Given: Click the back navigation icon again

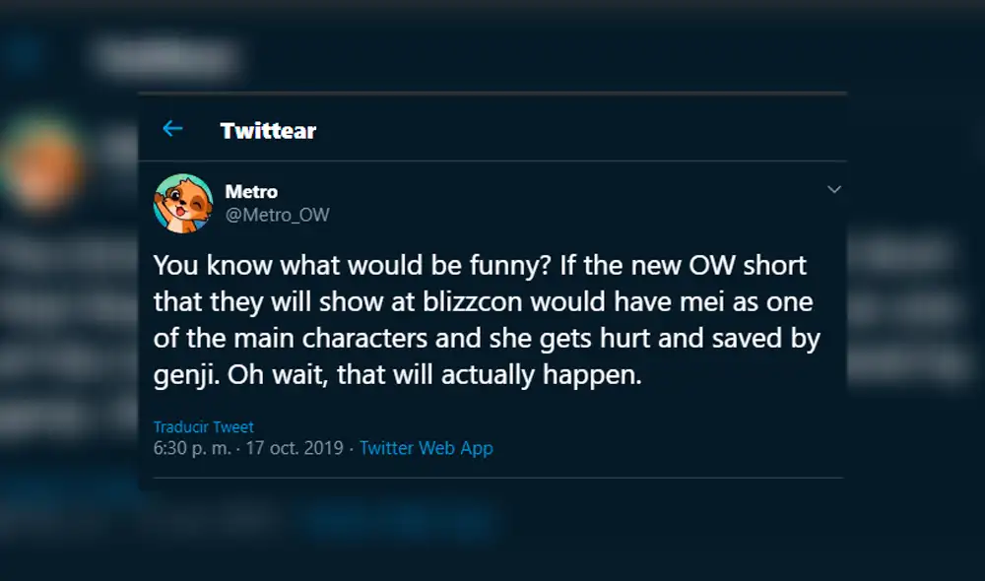Looking at the screenshot, I should click(x=173, y=129).
